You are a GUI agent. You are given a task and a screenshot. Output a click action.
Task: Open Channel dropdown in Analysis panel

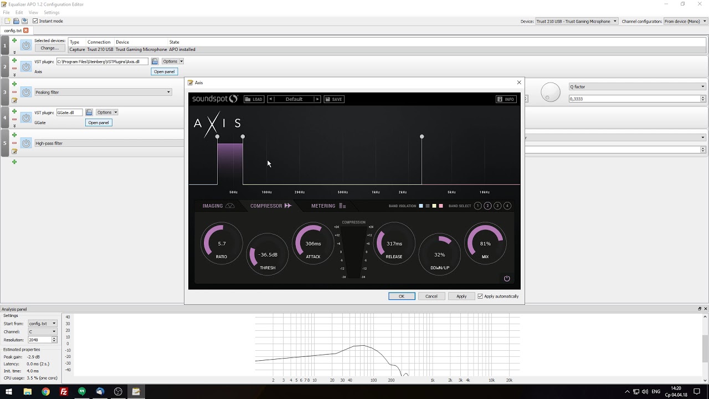click(42, 332)
